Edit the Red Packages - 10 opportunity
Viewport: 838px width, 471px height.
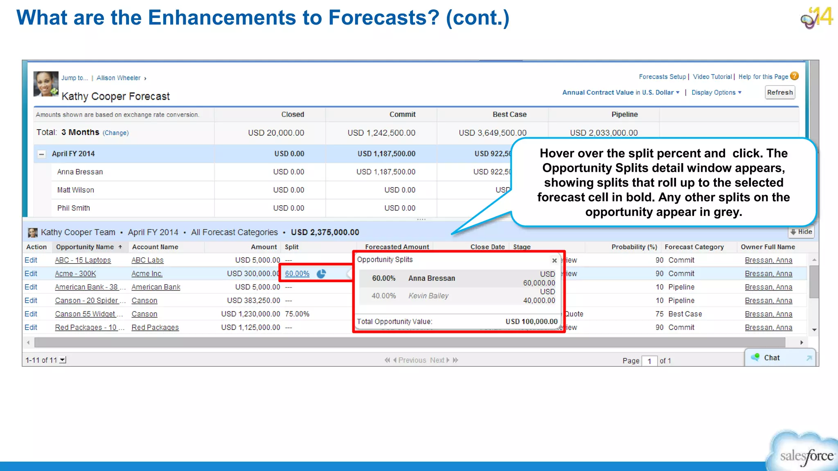[x=31, y=327]
